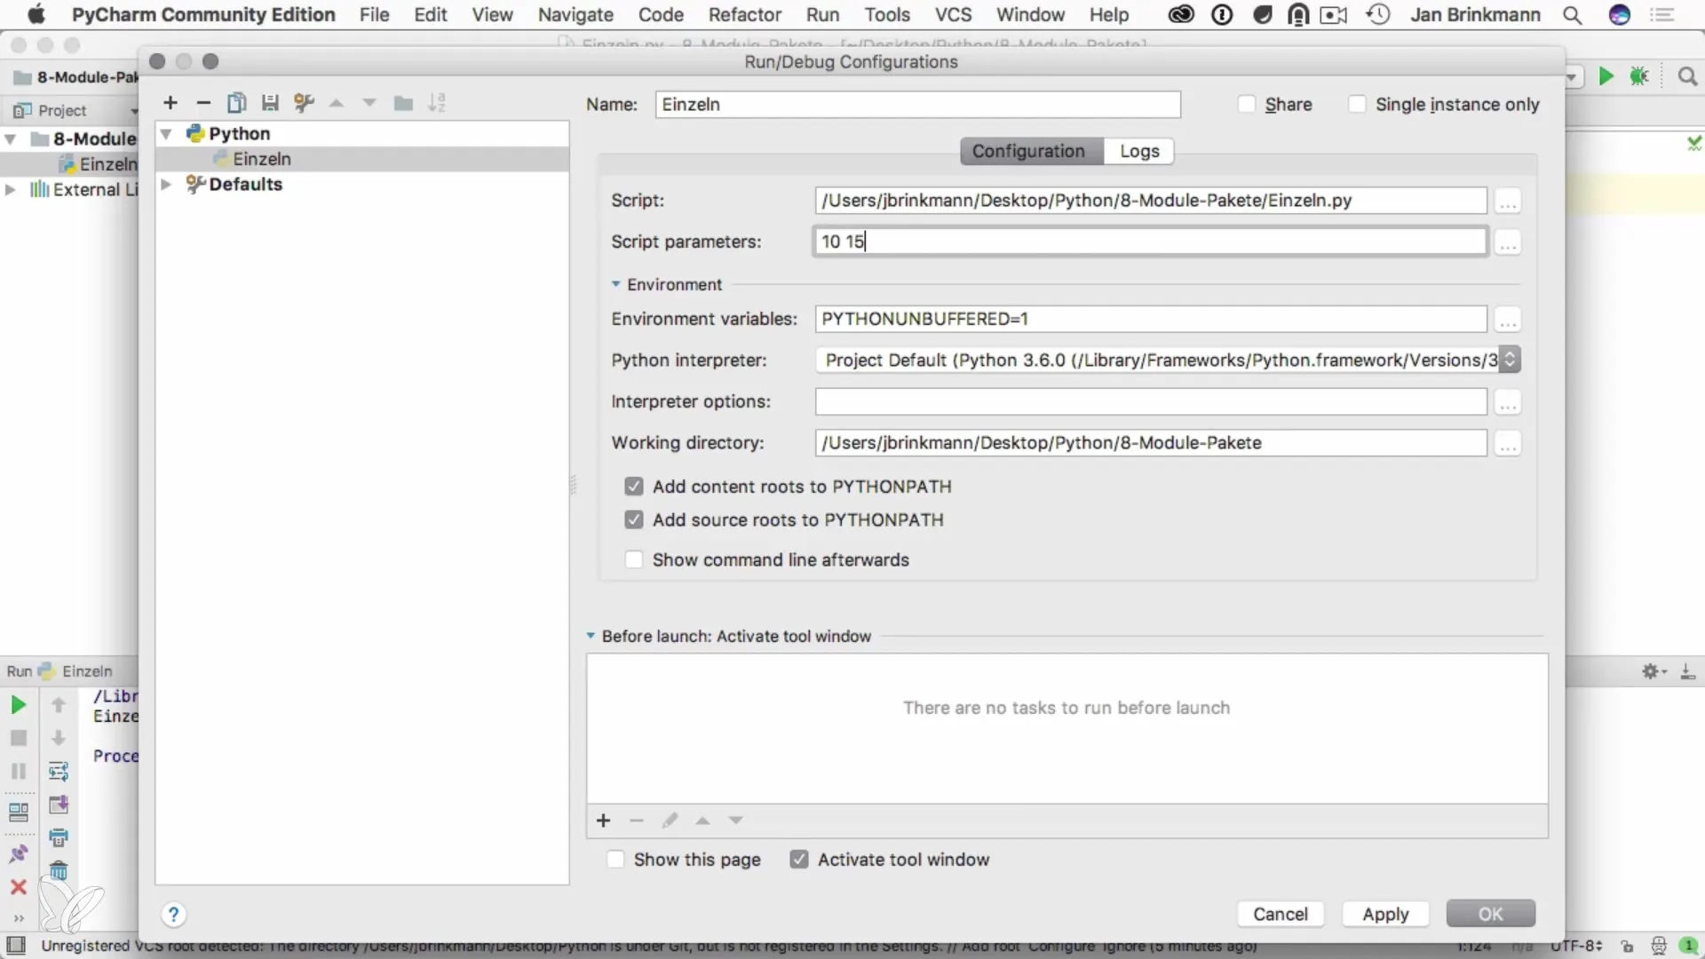Viewport: 1705px width, 959px height.
Task: Click the Interpreter options field
Action: coord(1150,401)
